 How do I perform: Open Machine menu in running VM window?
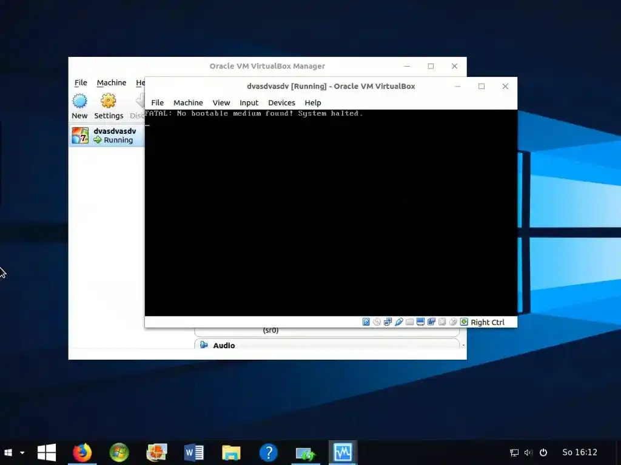click(x=188, y=102)
